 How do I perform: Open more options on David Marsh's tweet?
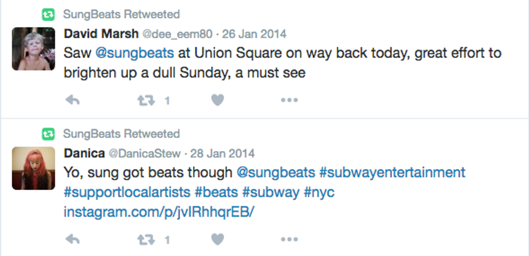coord(289,100)
